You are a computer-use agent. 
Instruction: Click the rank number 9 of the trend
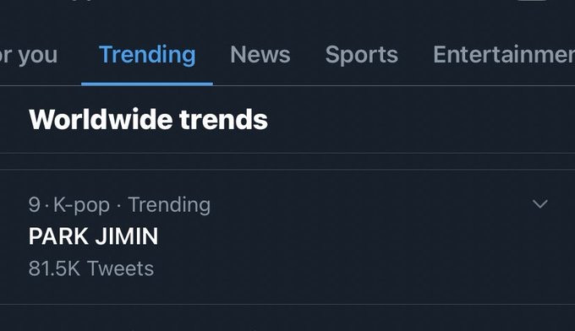34,204
